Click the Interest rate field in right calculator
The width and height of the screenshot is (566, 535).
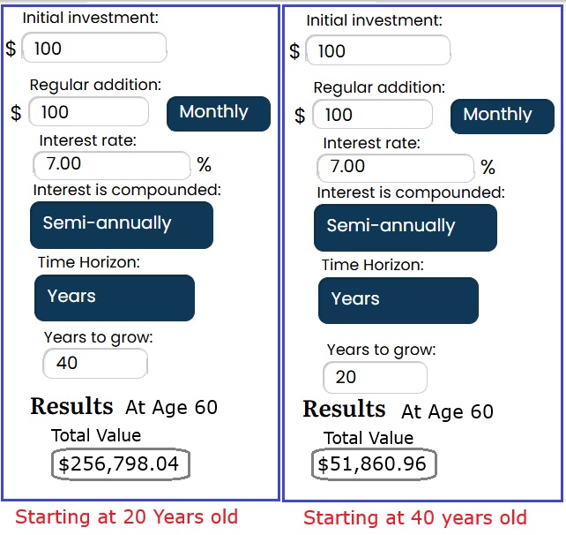click(x=395, y=167)
